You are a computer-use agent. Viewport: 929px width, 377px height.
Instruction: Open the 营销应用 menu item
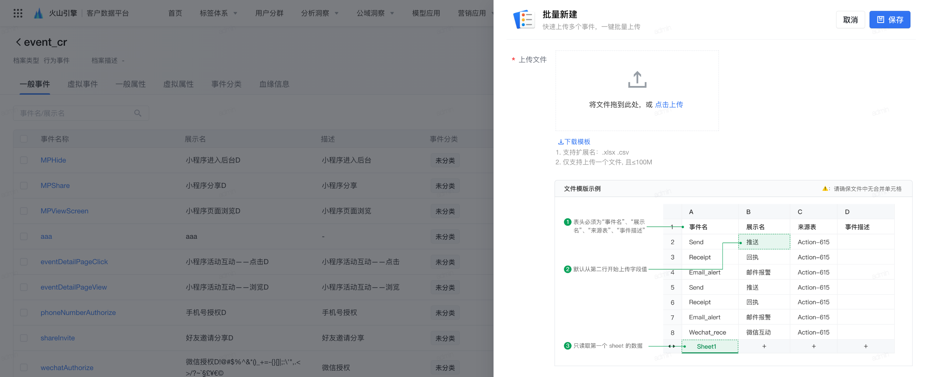472,13
